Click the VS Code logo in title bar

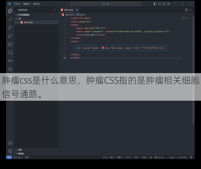[9, 4]
